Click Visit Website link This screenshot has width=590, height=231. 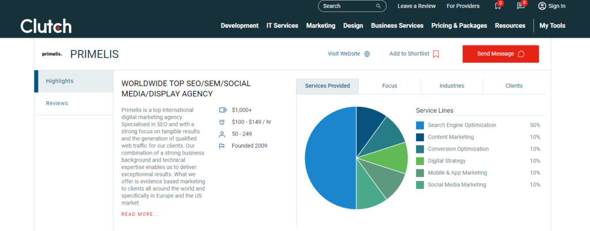click(x=344, y=54)
